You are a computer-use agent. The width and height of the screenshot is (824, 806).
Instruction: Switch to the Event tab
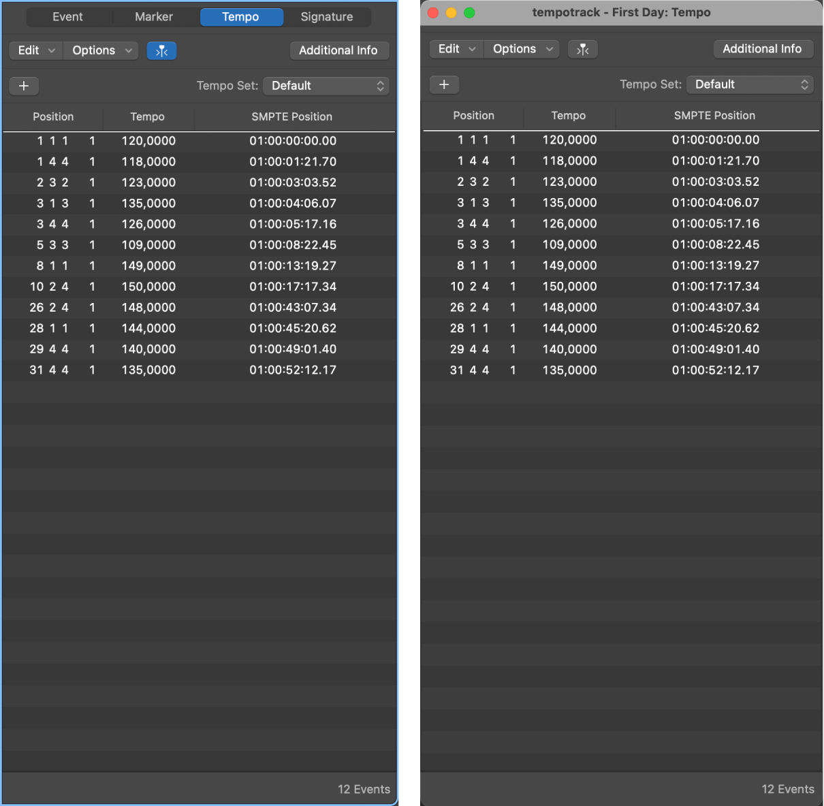pyautogui.click(x=68, y=16)
